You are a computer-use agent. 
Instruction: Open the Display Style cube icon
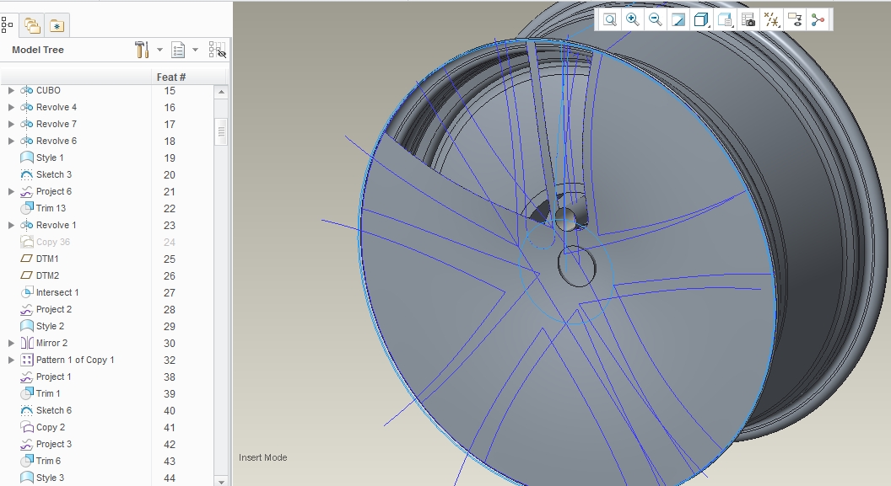(x=701, y=20)
